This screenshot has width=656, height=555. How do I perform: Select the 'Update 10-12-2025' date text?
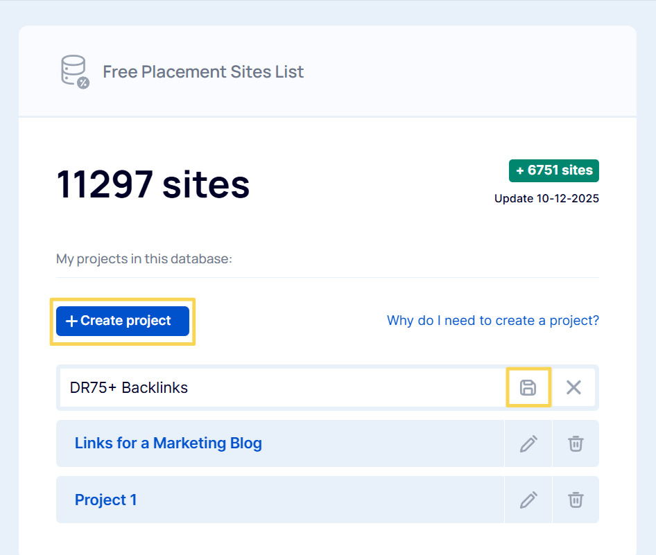(x=546, y=199)
